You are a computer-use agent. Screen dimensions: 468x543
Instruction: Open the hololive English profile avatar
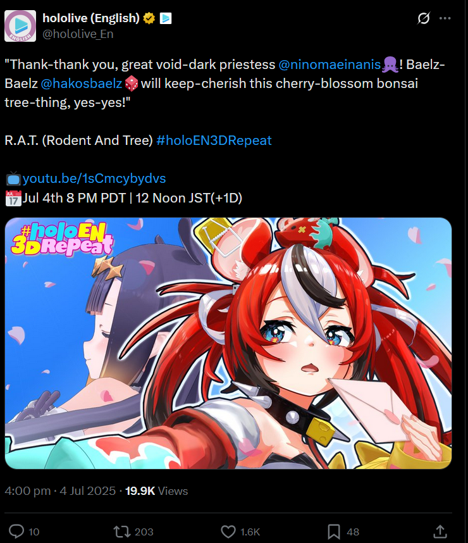click(x=20, y=26)
